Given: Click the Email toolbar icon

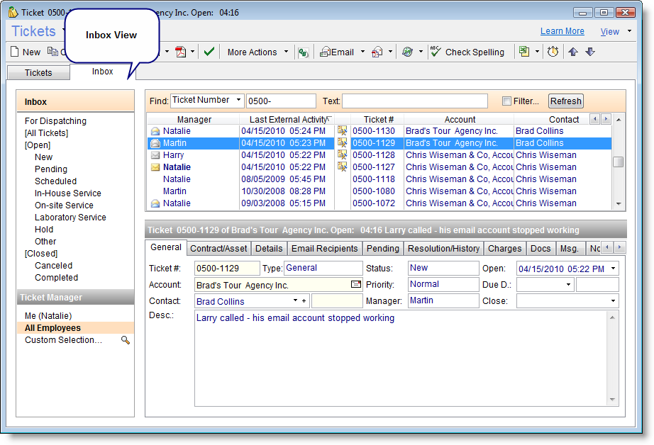Looking at the screenshot, I should pyautogui.click(x=337, y=52).
